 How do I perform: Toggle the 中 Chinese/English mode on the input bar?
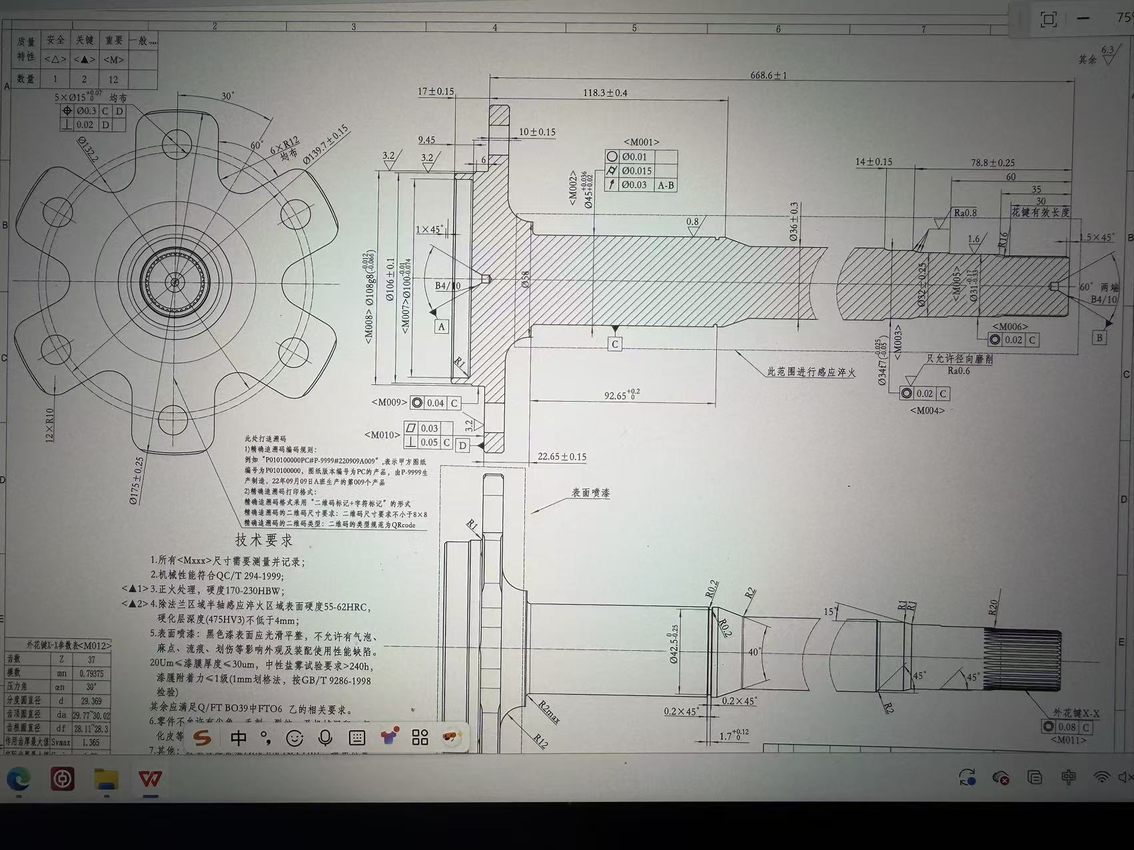pyautogui.click(x=238, y=737)
